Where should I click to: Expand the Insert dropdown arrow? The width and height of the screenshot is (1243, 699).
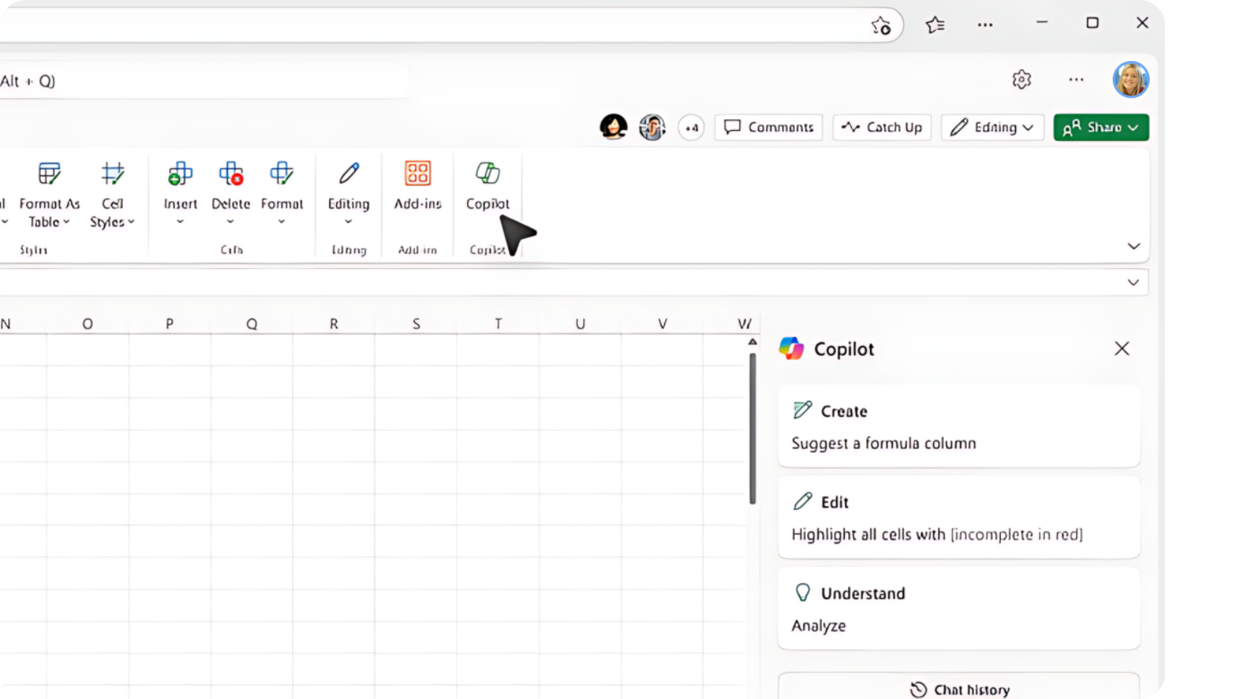[180, 221]
